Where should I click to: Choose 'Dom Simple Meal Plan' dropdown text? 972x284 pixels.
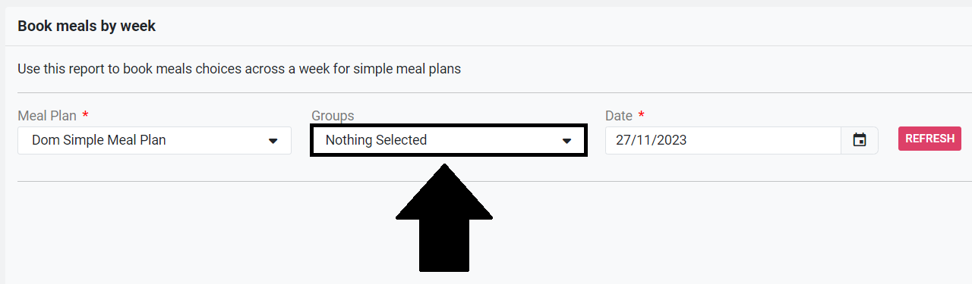click(99, 140)
